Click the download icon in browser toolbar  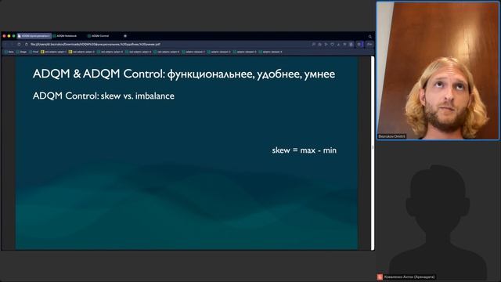(x=338, y=45)
